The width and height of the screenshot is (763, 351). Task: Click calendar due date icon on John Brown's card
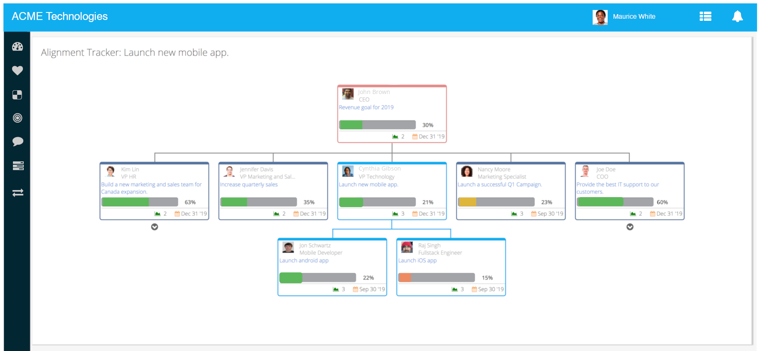[415, 136]
